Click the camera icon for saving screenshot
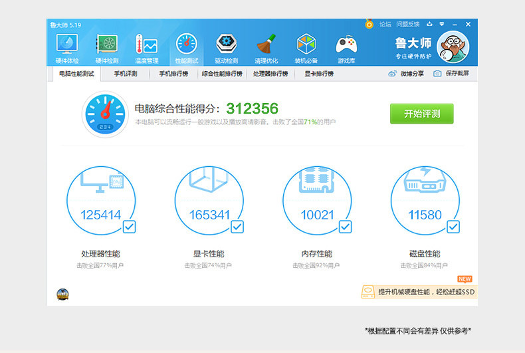Image resolution: width=525 pixels, height=353 pixels. point(437,73)
